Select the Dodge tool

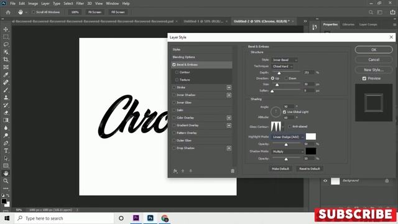(x=6, y=136)
